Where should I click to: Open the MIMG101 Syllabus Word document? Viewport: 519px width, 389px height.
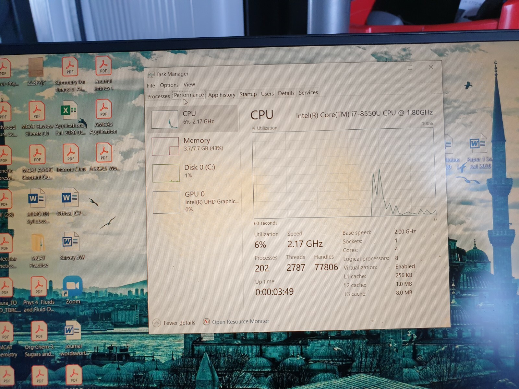coord(37,206)
